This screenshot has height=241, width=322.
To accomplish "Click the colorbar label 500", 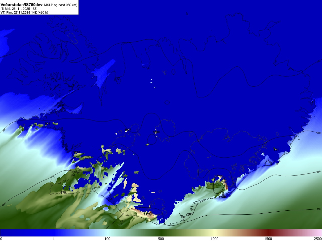I will pyautogui.click(x=161, y=239).
